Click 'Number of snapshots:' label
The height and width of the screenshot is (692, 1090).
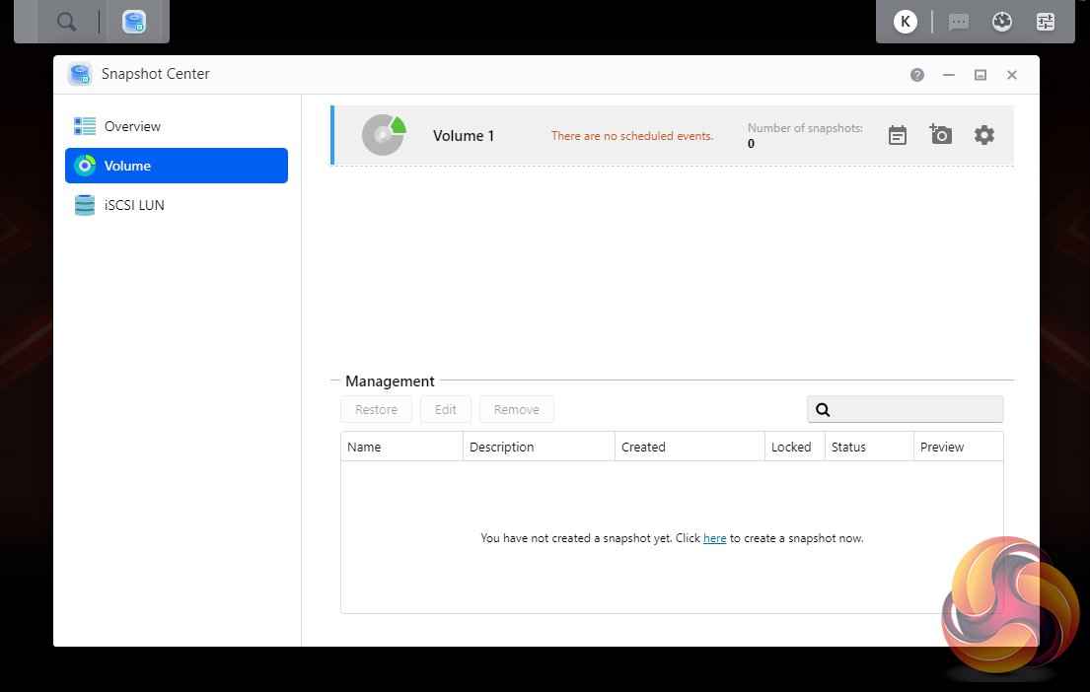pos(805,128)
